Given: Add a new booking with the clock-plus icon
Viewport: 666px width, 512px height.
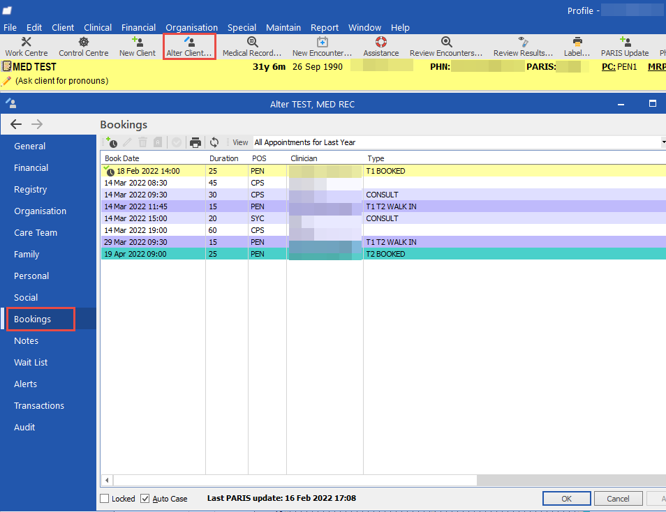Looking at the screenshot, I should coord(111,142).
